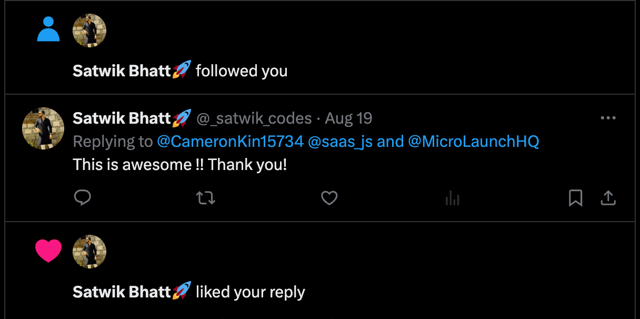Open the reply icon on Satwik's tweet
The image size is (640, 319).
point(83,198)
